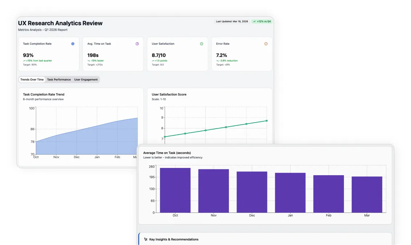This screenshot has width=411, height=245.
Task: Click the Last Updated: Mar 18, 2026 badge
Action: pyautogui.click(x=232, y=22)
